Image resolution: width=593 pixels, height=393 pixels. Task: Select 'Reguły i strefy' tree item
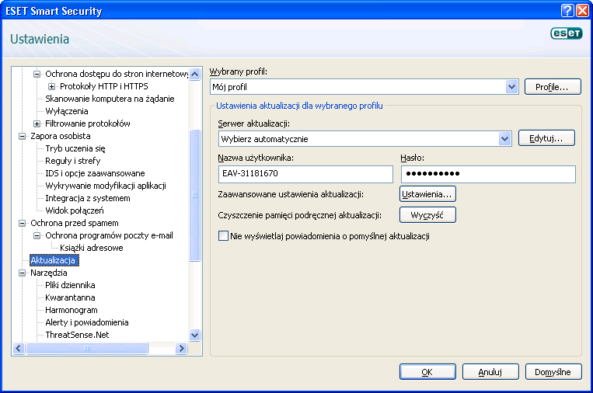(72, 161)
